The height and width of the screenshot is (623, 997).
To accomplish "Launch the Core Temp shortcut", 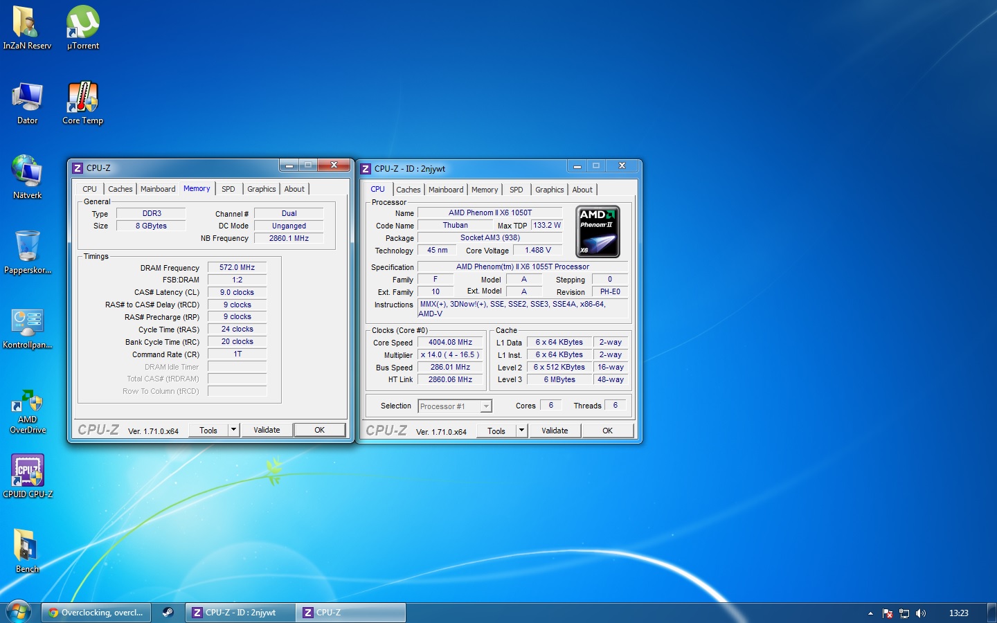I will (x=83, y=102).
